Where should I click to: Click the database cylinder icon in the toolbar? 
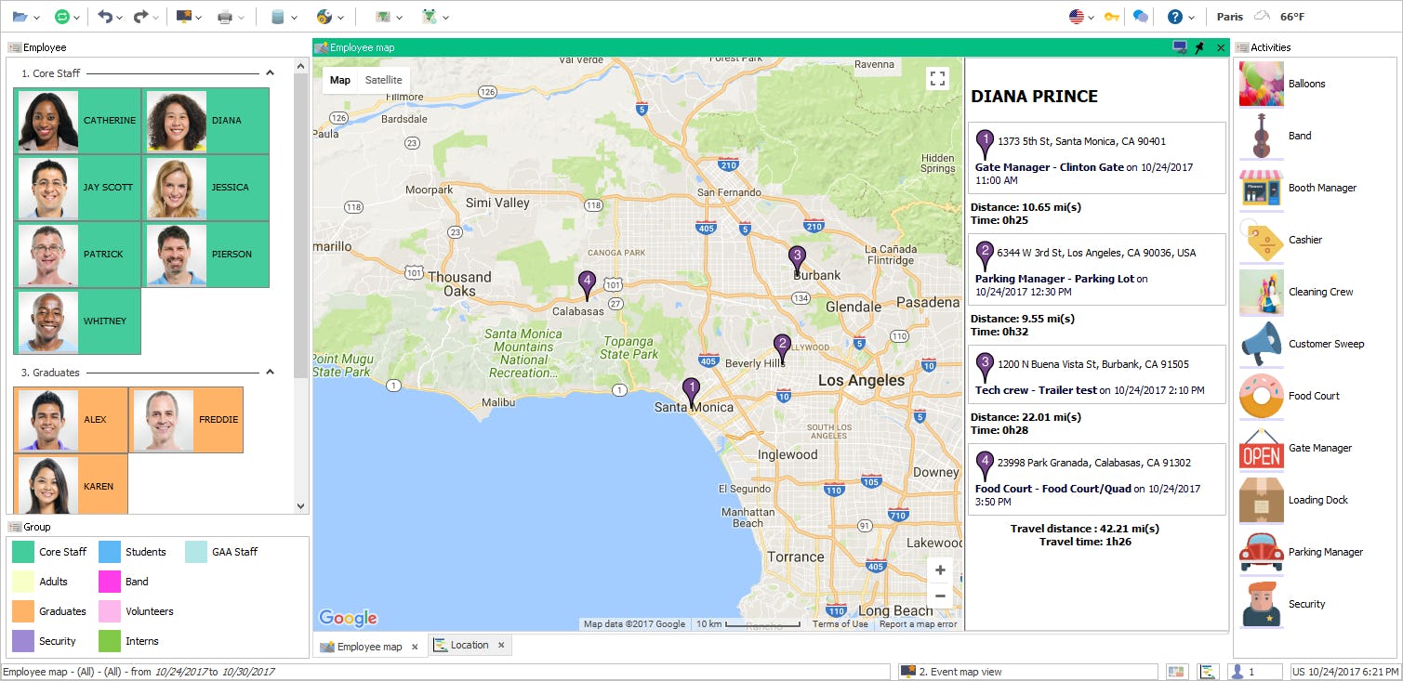(x=279, y=16)
